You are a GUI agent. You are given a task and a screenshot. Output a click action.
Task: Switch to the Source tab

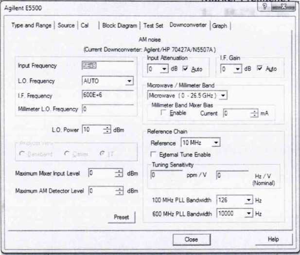tap(66, 25)
